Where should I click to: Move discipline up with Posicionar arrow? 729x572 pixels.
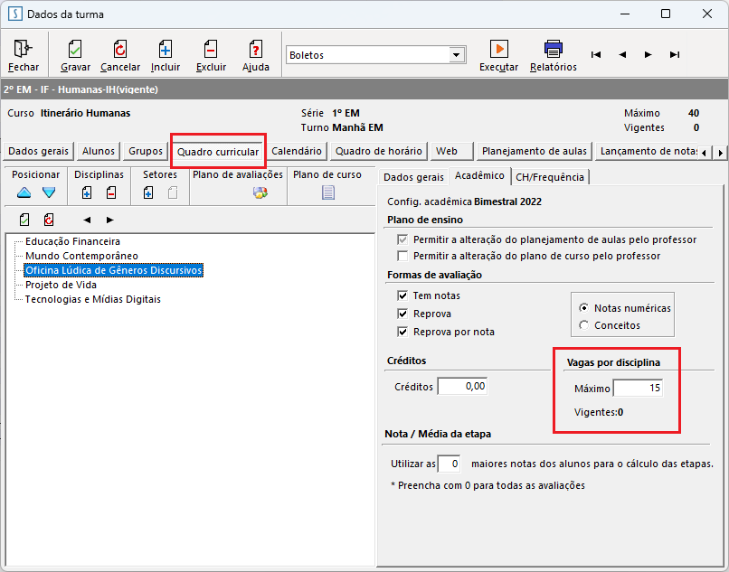tap(24, 192)
